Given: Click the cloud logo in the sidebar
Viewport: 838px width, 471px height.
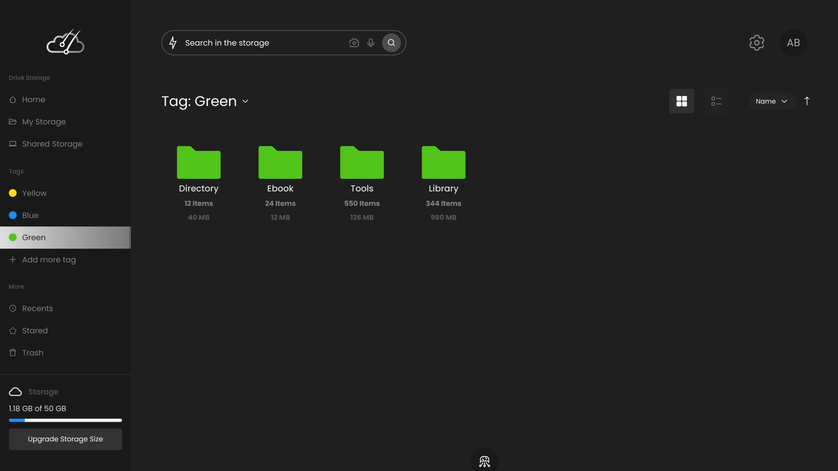Looking at the screenshot, I should pyautogui.click(x=65, y=42).
